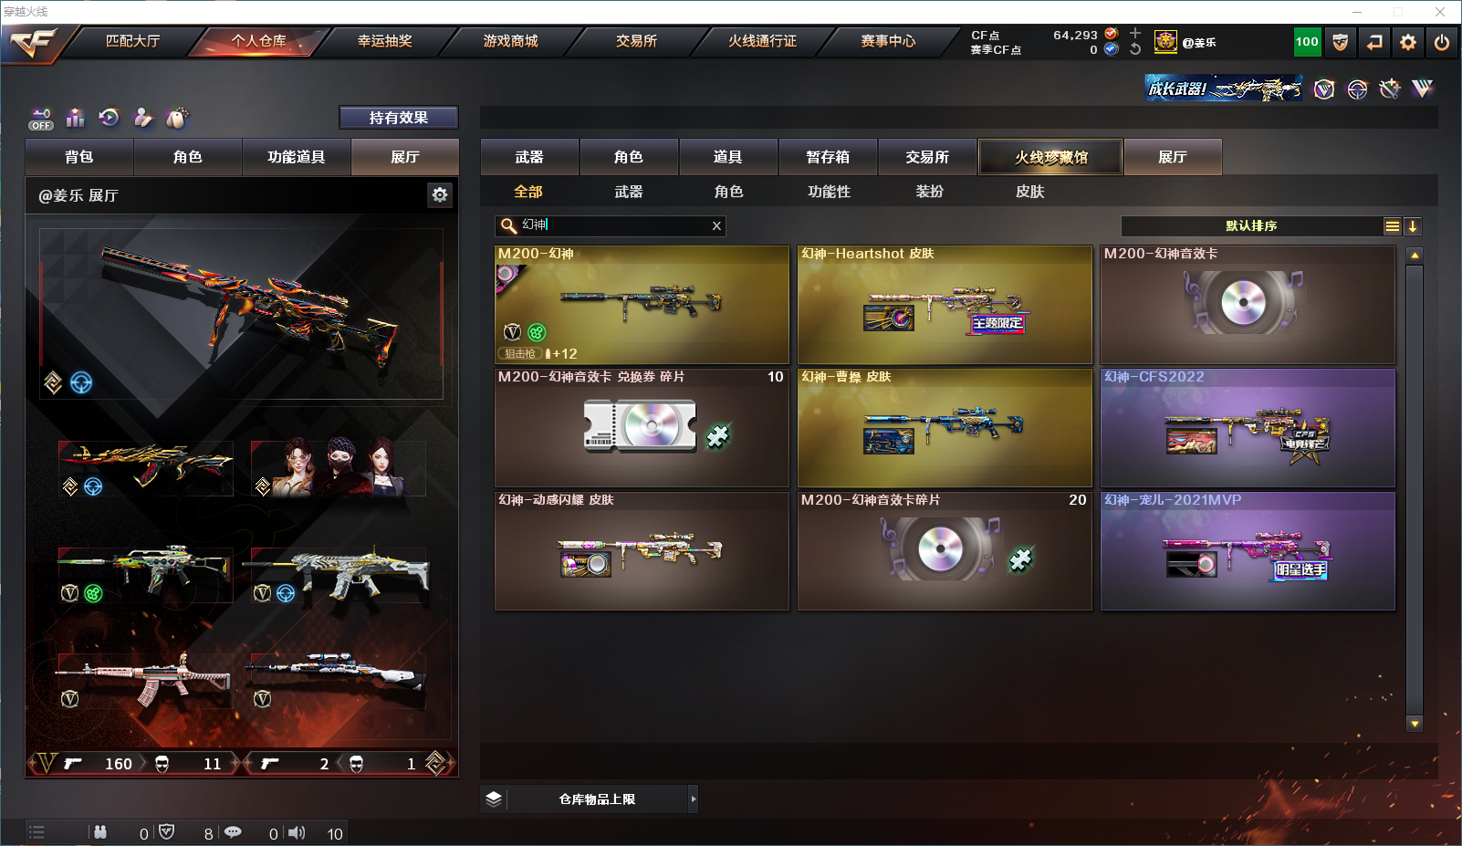The width and height of the screenshot is (1462, 846).
Task: Click scrollbar down arrow in item list
Action: pyautogui.click(x=1415, y=723)
